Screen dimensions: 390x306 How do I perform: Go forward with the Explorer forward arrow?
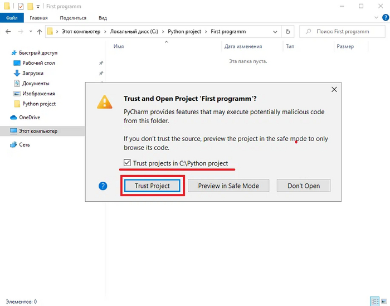(x=21, y=32)
